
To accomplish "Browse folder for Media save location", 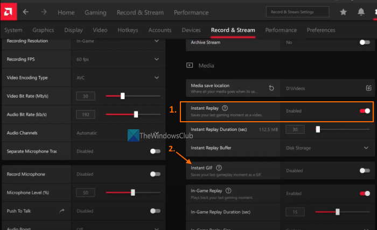I will [x=368, y=88].
